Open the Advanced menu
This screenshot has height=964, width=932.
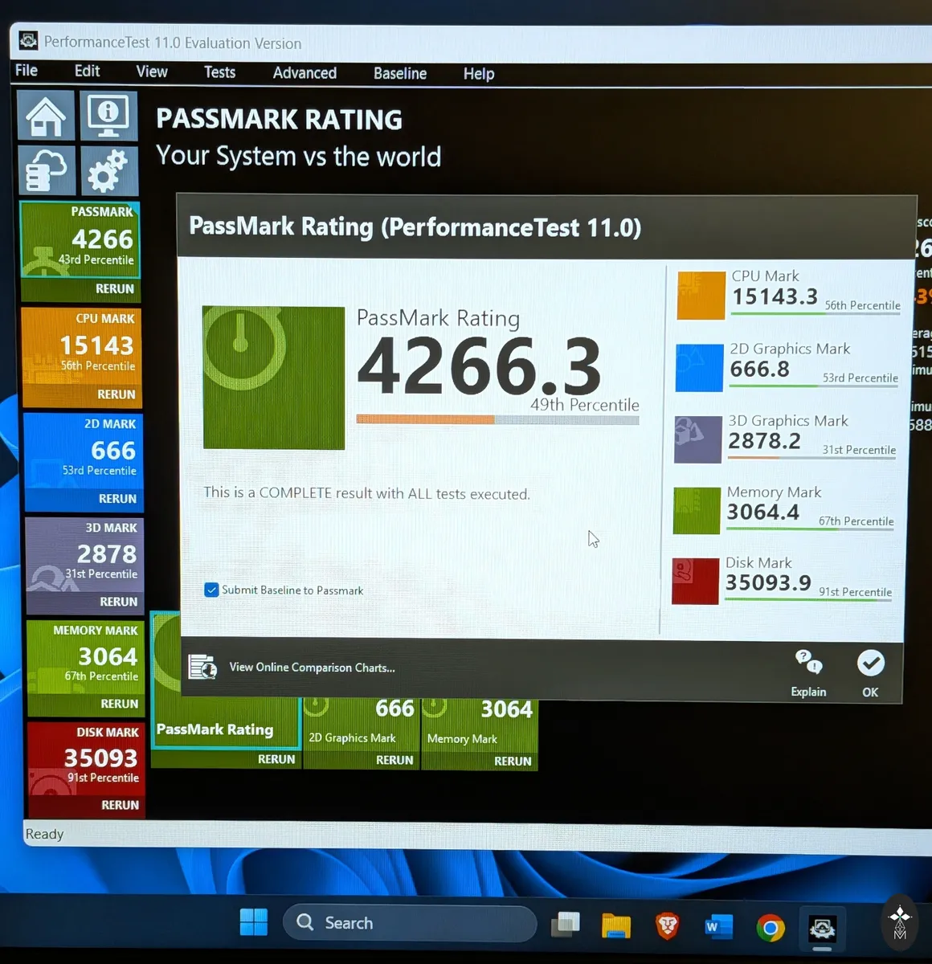305,73
